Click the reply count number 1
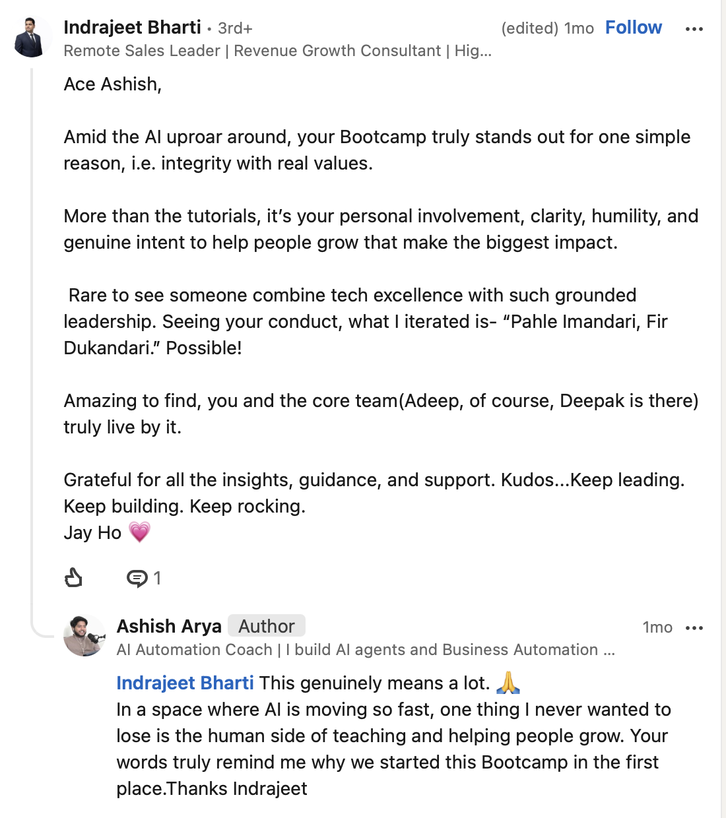 coord(157,579)
